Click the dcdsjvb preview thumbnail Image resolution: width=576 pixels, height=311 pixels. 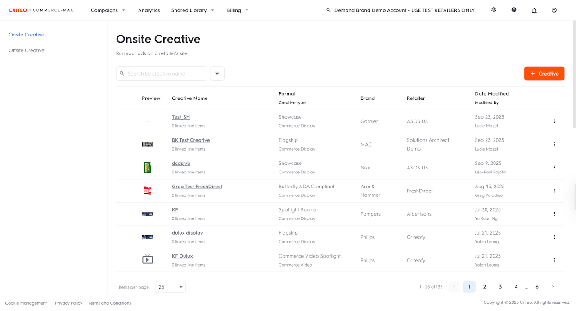(x=148, y=168)
